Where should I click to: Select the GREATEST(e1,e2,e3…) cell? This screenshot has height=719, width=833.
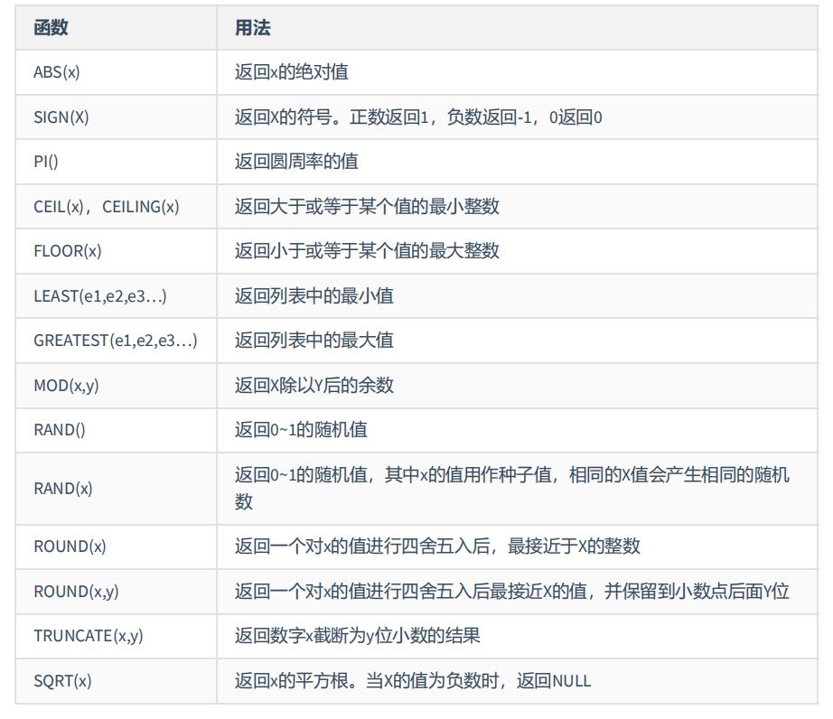[x=116, y=341]
